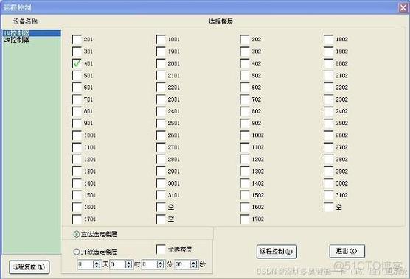
Task: Check the 502 checkbox
Action: coord(245,76)
